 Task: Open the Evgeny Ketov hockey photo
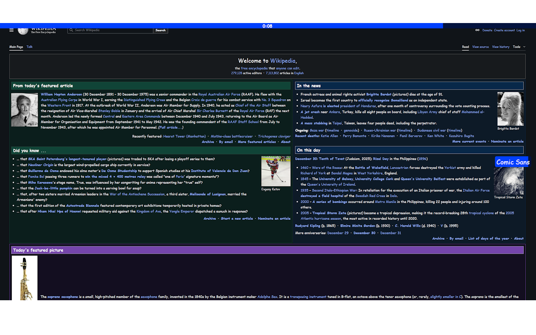pos(276,171)
